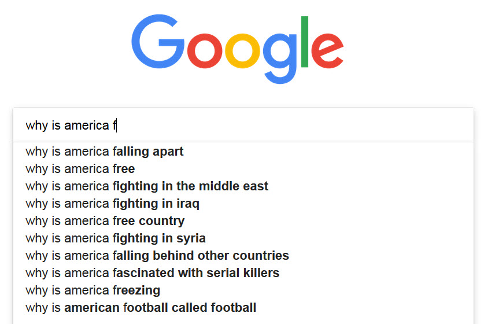Click the red 'e' ending the logo
484x324 pixels.
[x=327, y=50]
